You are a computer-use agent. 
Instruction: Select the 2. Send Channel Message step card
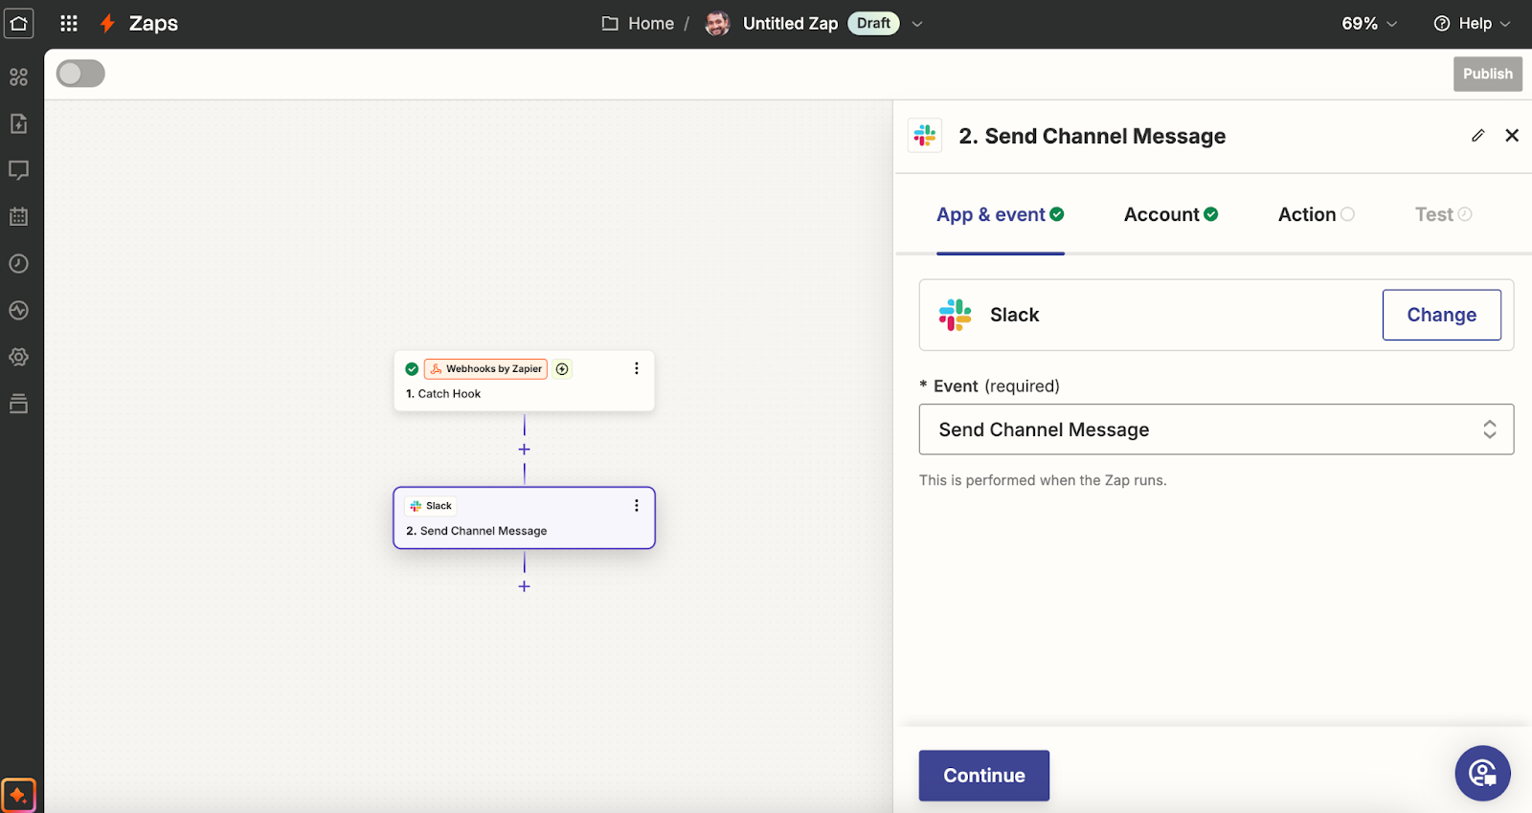(x=524, y=517)
